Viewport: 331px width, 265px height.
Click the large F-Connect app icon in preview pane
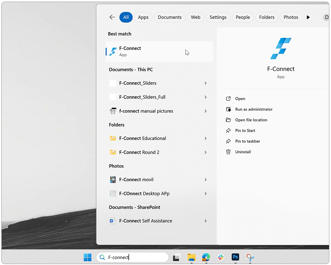coord(281,48)
